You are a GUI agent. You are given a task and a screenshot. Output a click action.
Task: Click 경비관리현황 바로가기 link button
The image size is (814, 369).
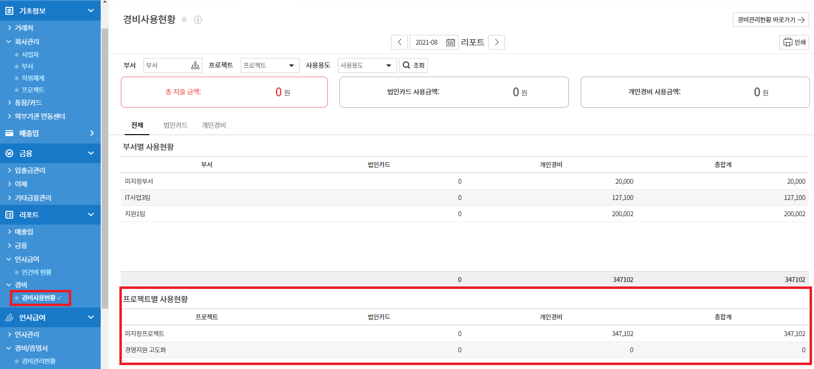(x=770, y=20)
